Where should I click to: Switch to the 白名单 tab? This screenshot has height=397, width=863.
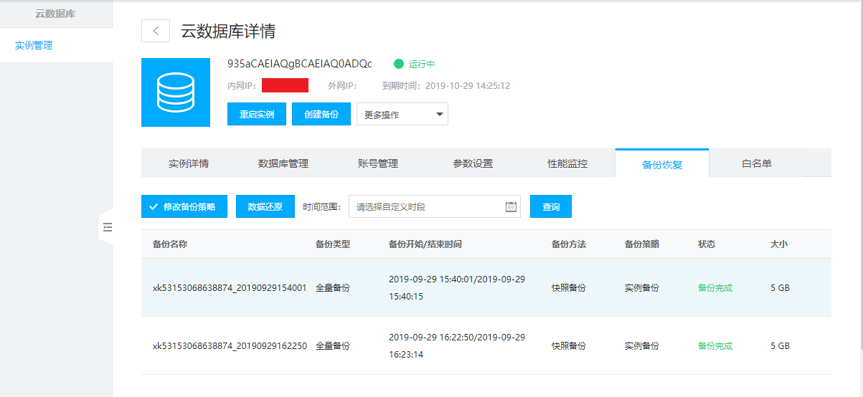pyautogui.click(x=756, y=163)
